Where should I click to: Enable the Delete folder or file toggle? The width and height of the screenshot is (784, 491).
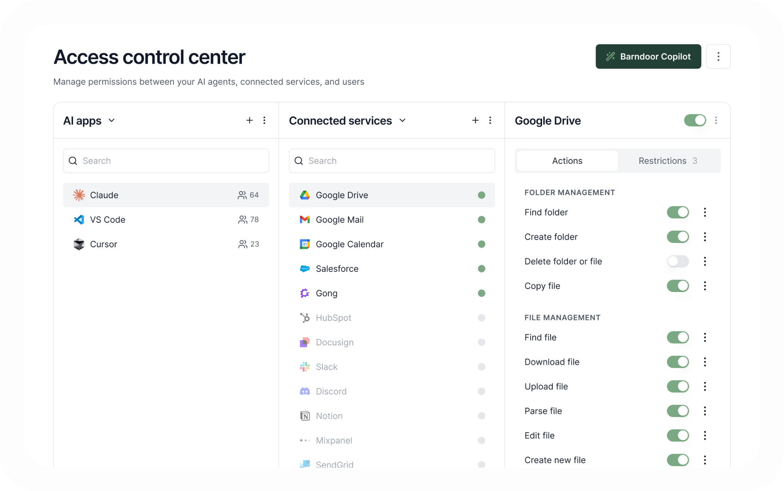click(x=677, y=262)
